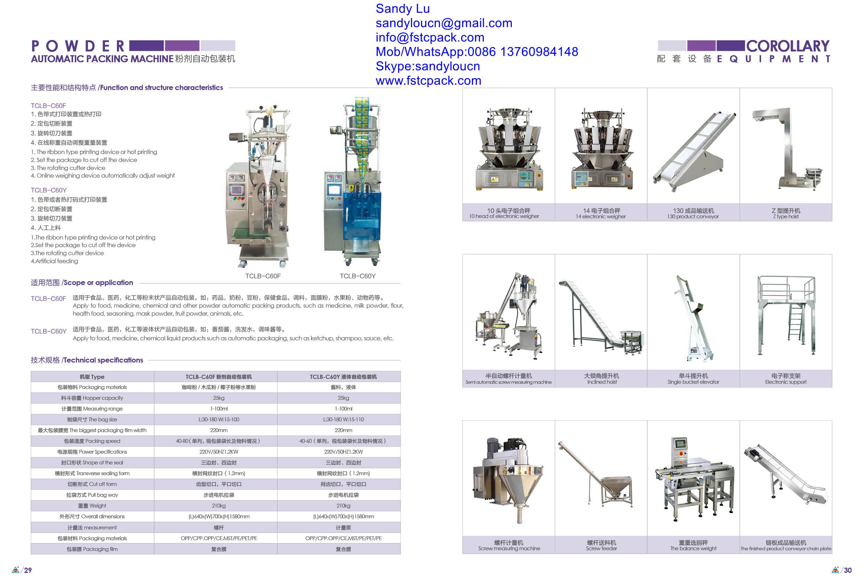Open the Screw feeder image
The image size is (863, 585).
click(595, 474)
